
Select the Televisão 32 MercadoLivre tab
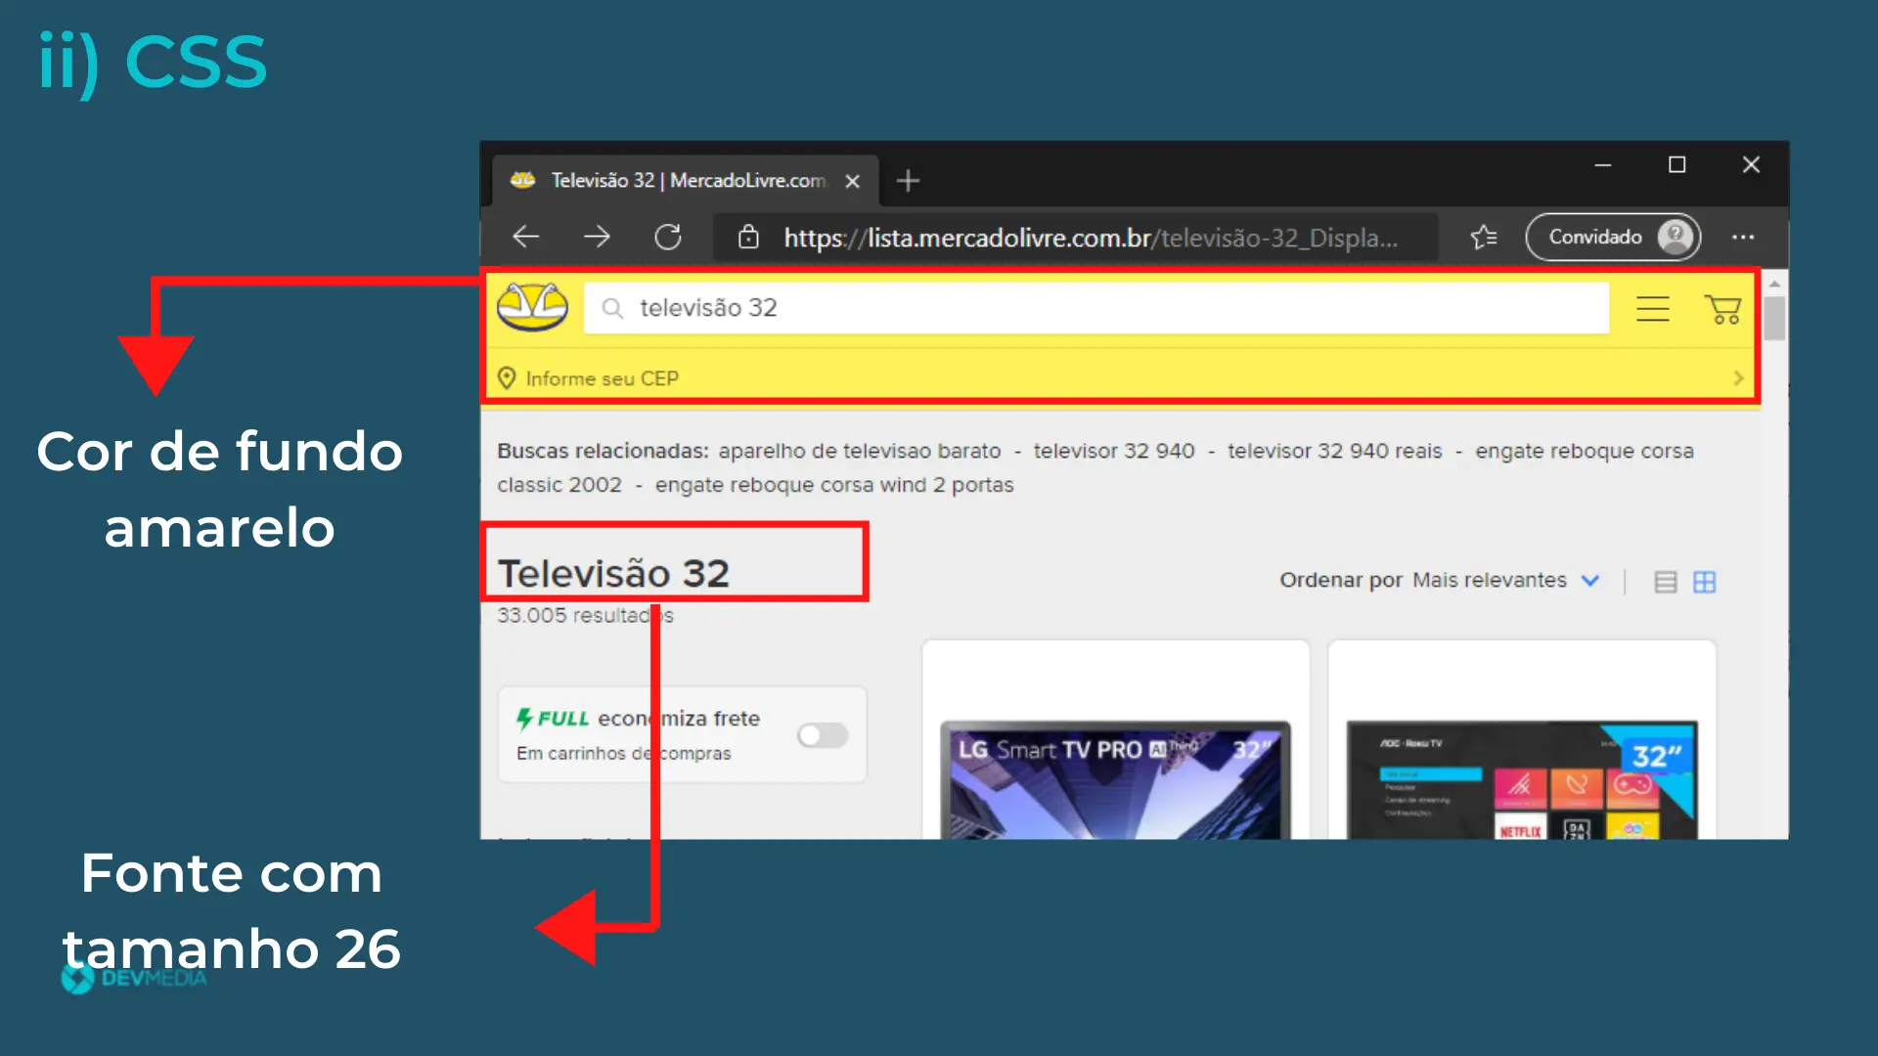coord(685,181)
